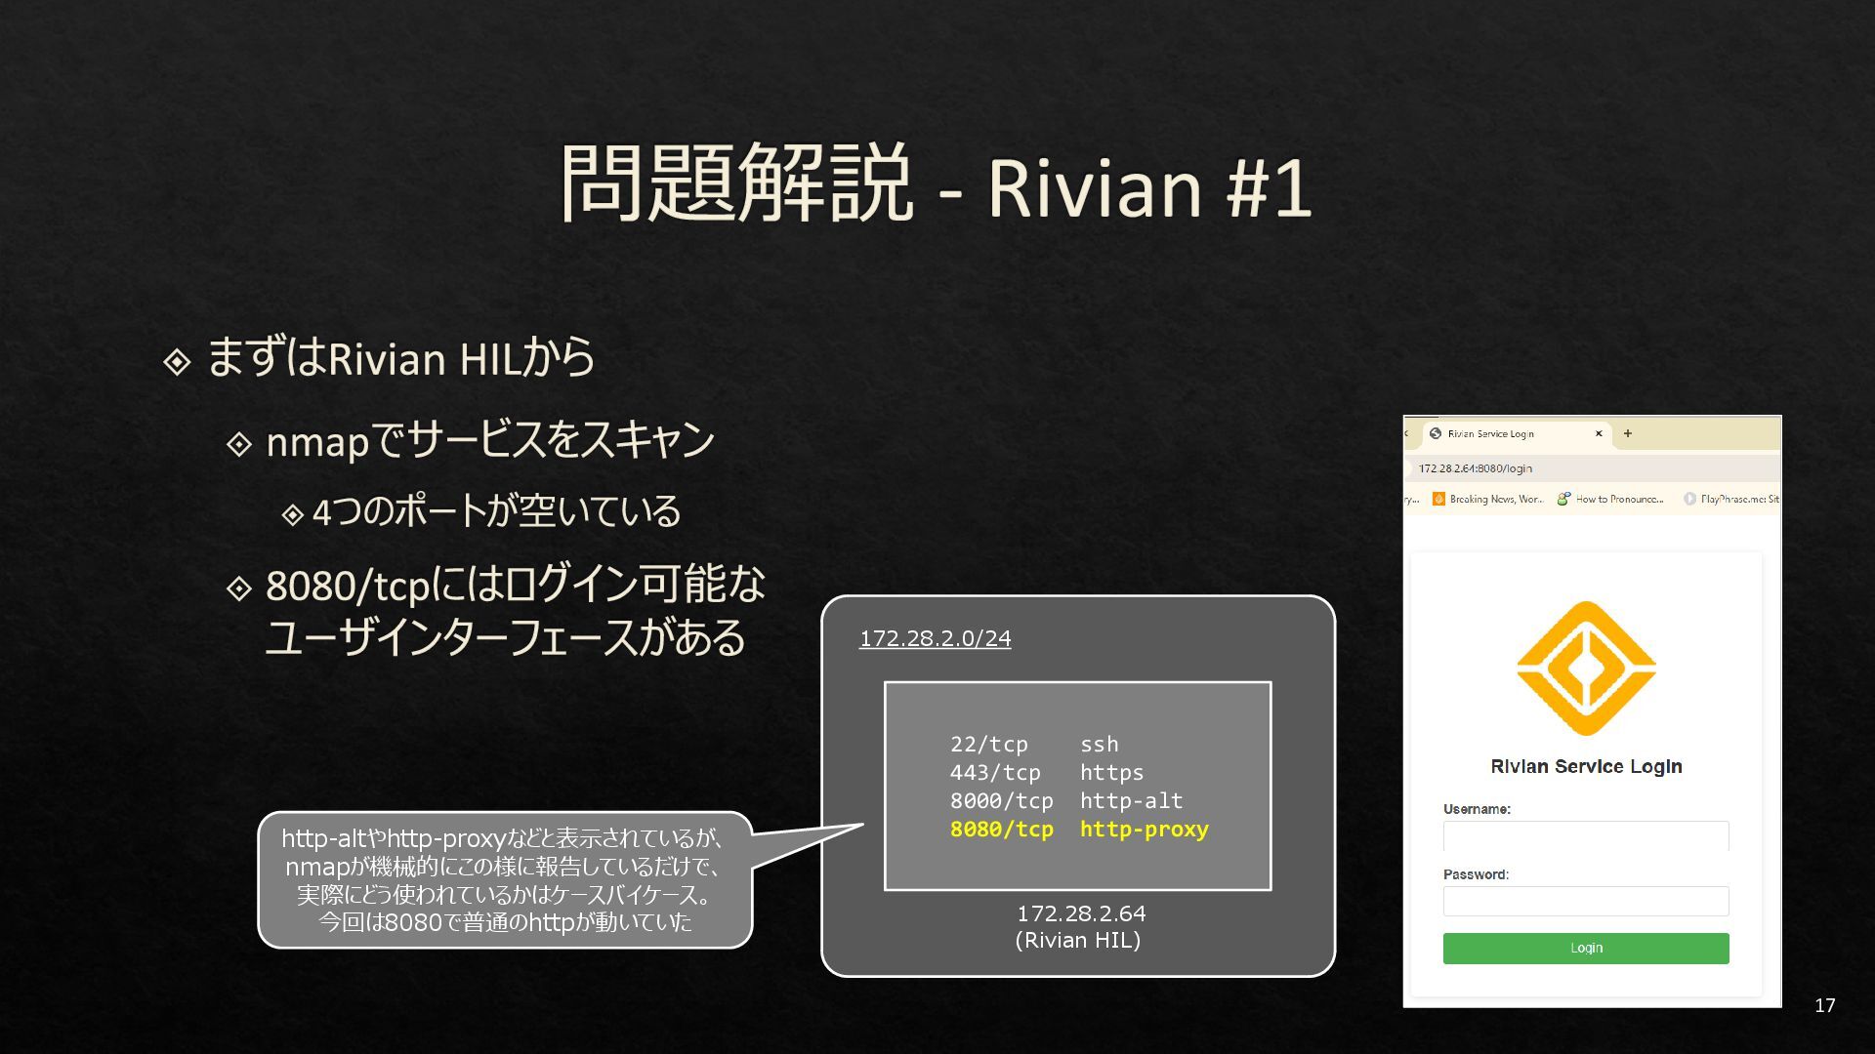This screenshot has height=1054, width=1875.
Task: Click the Rivian Service Login browser tab
Action: pyautogui.click(x=1517, y=433)
